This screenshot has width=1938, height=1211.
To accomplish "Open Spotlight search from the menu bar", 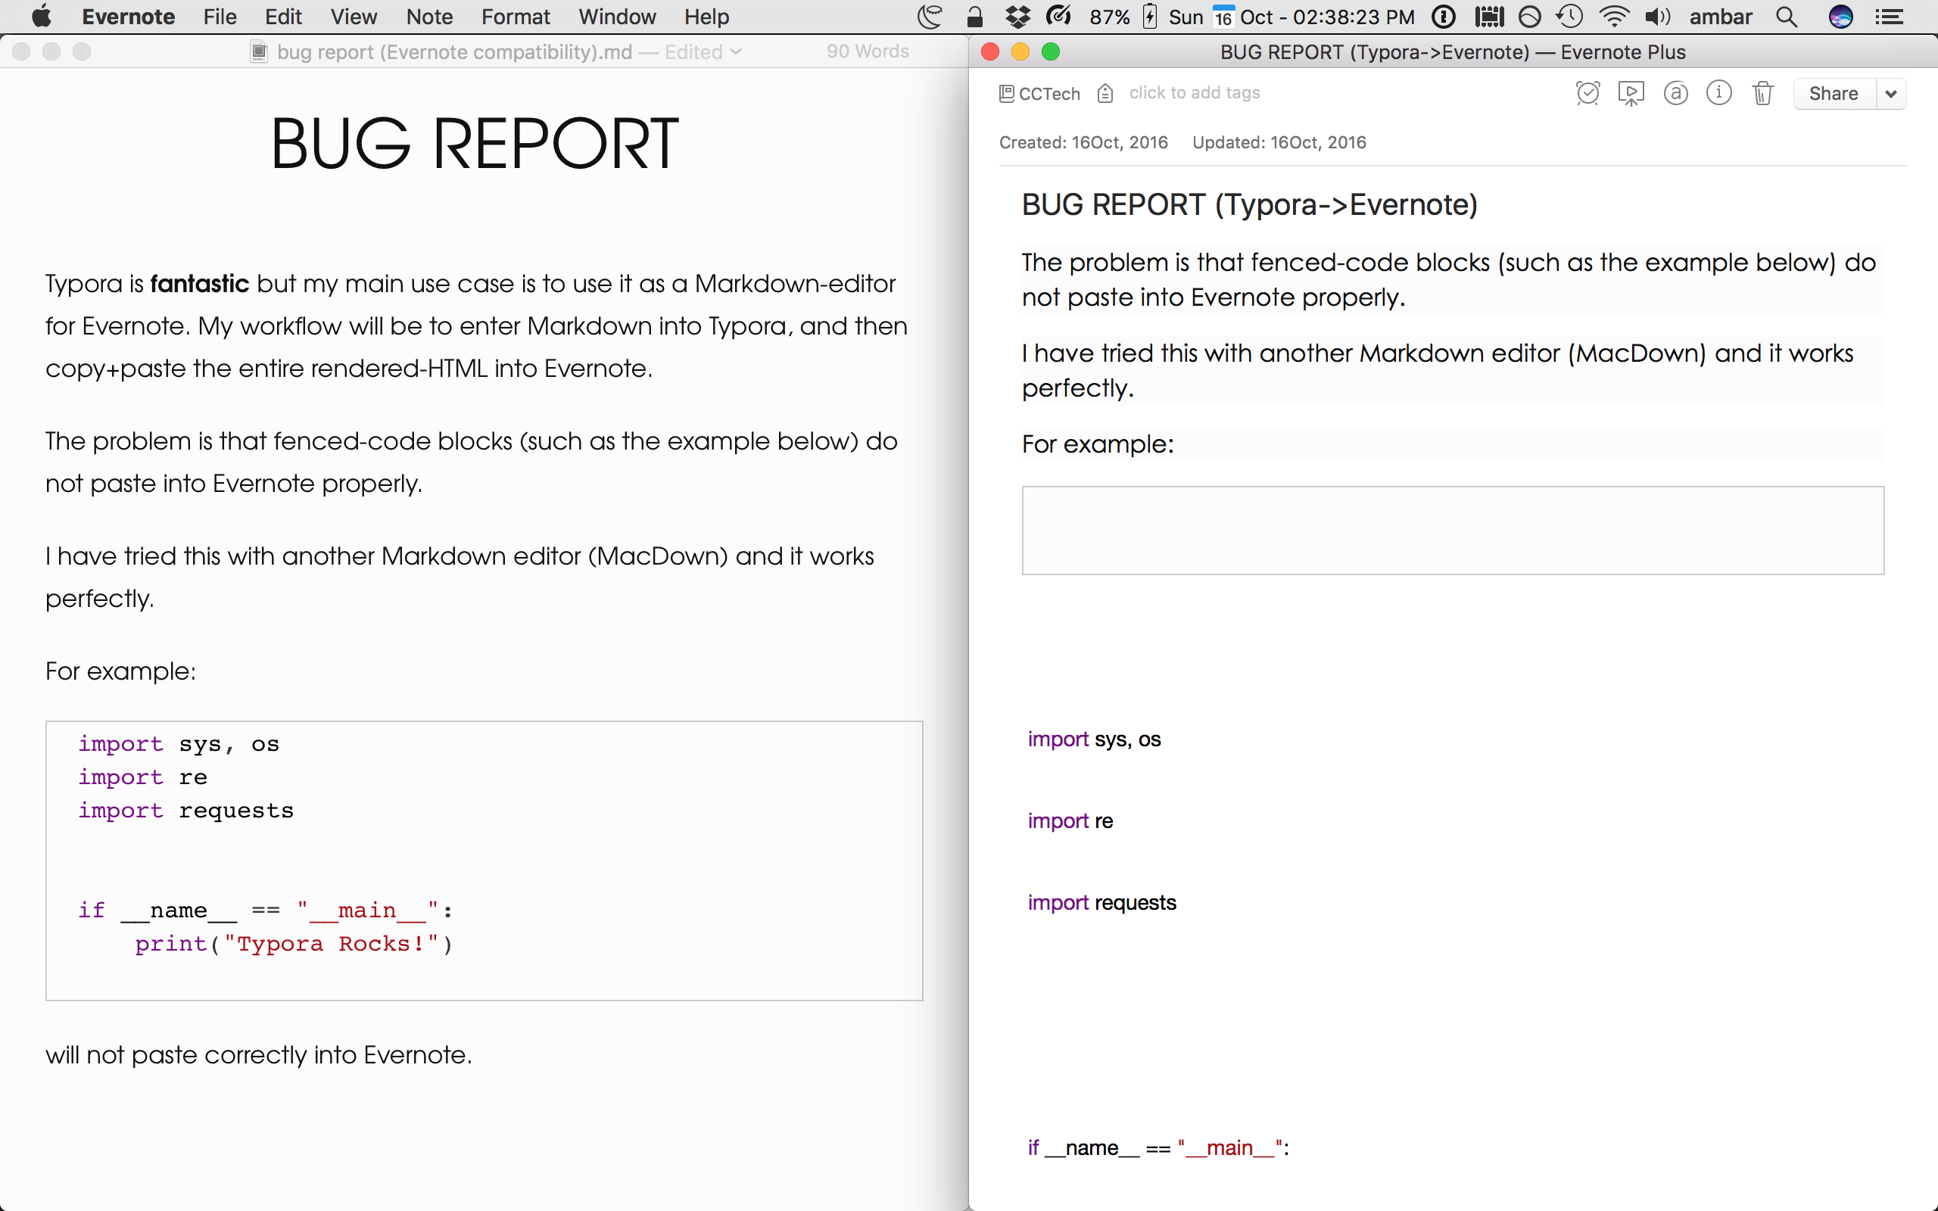I will point(1787,16).
